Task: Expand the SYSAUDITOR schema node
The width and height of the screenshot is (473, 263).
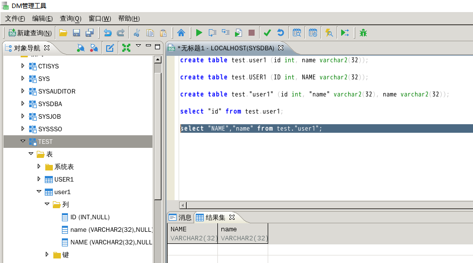Action: tap(23, 91)
